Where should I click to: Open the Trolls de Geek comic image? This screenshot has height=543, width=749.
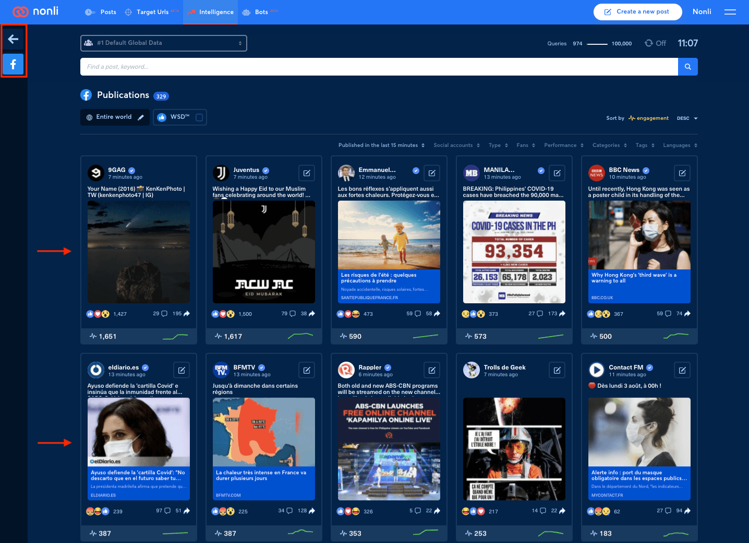click(x=514, y=449)
